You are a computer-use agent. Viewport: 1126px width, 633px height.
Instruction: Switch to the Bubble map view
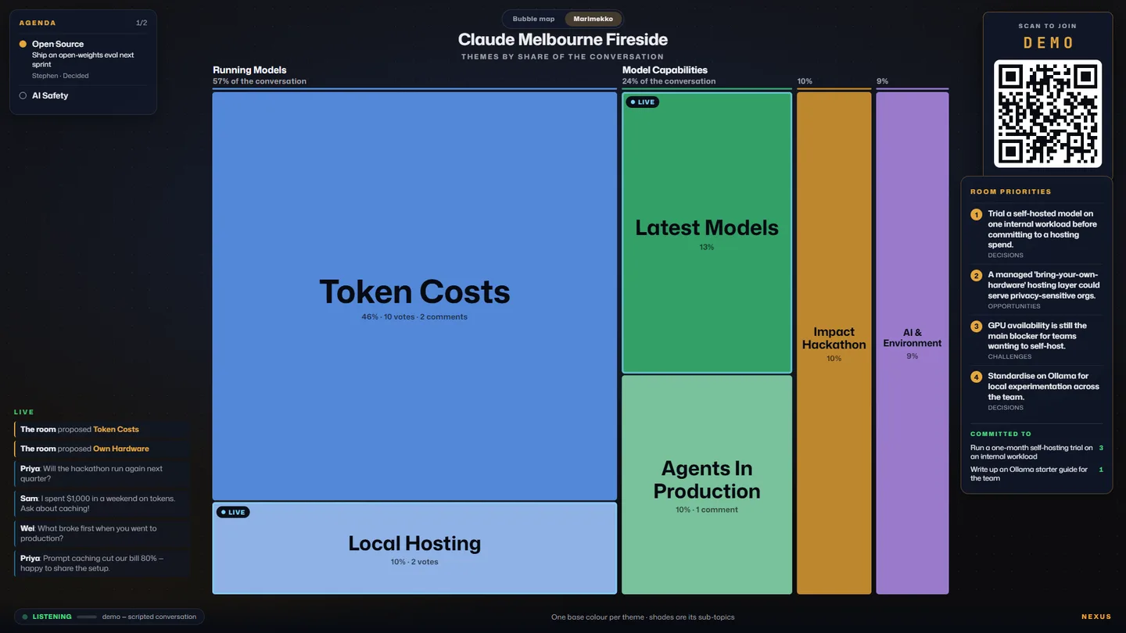click(533, 19)
